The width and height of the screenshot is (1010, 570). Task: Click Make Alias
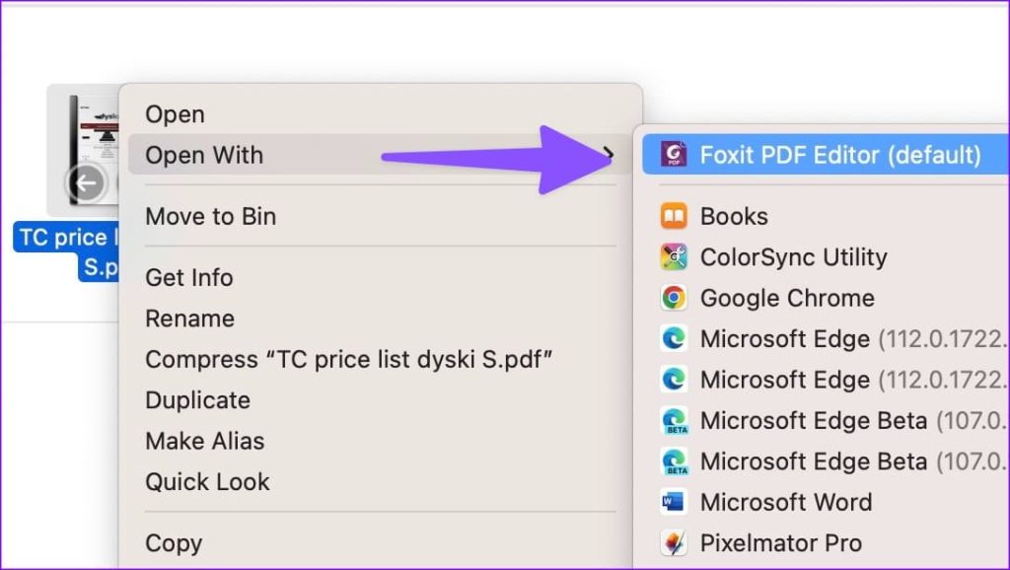(204, 441)
